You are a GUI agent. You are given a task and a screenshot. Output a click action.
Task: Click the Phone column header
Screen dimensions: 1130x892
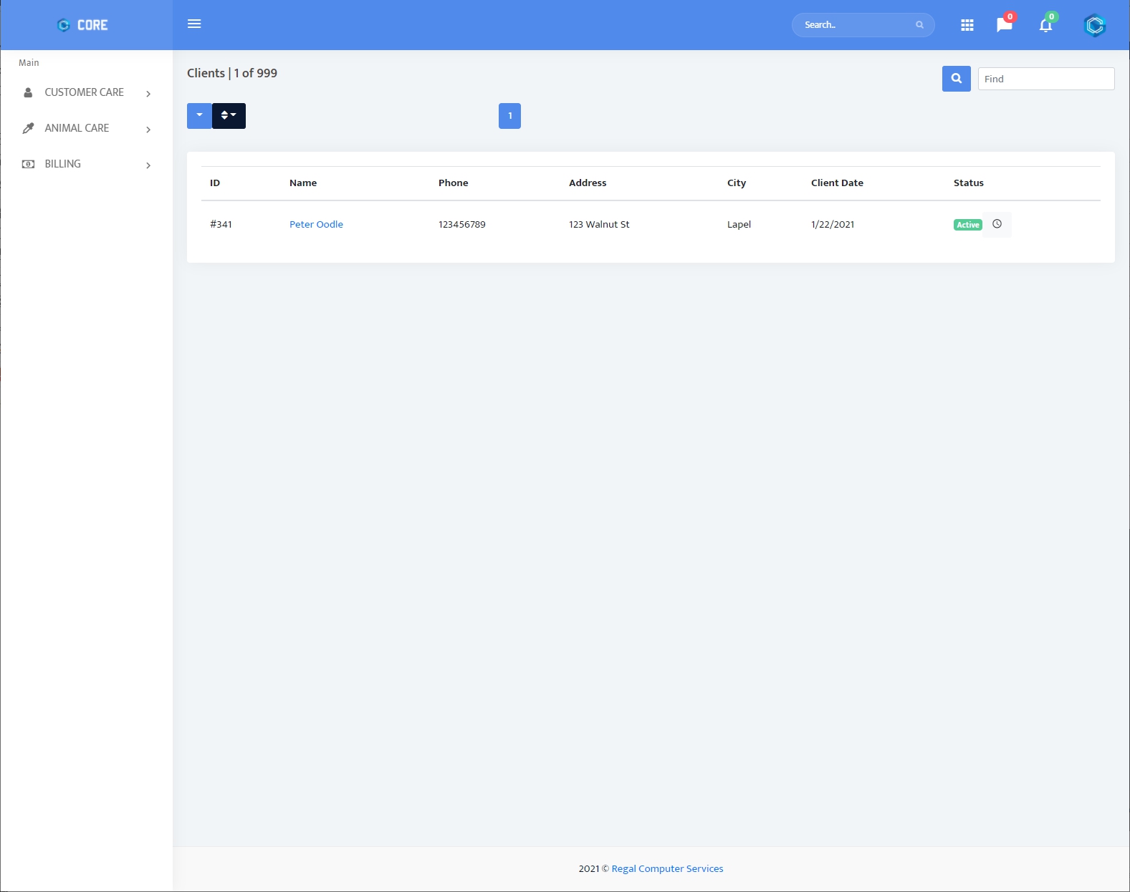[x=454, y=183]
